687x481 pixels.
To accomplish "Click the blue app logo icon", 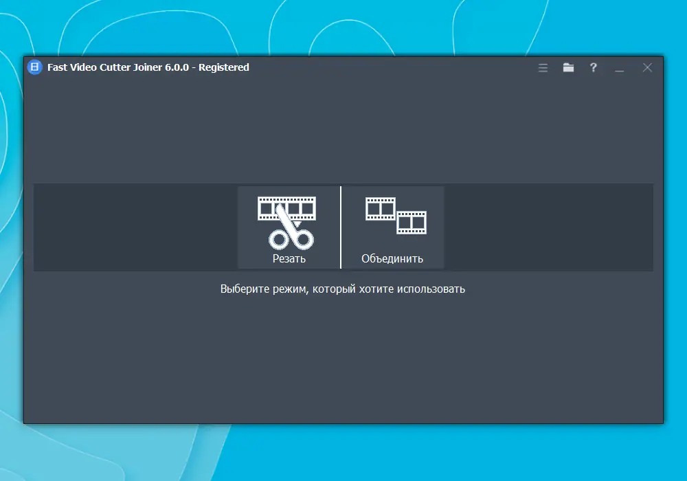I will click(34, 67).
